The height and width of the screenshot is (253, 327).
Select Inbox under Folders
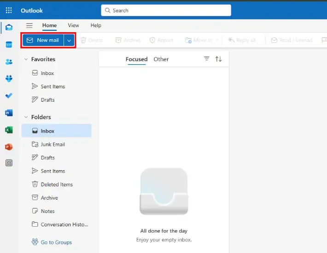coord(56,131)
